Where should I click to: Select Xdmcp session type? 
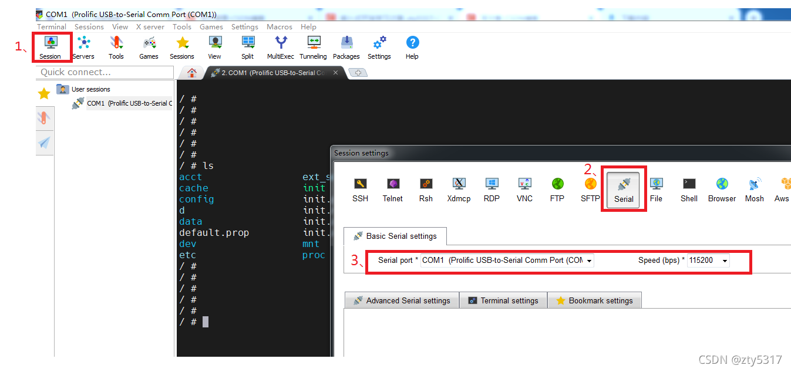(x=459, y=190)
